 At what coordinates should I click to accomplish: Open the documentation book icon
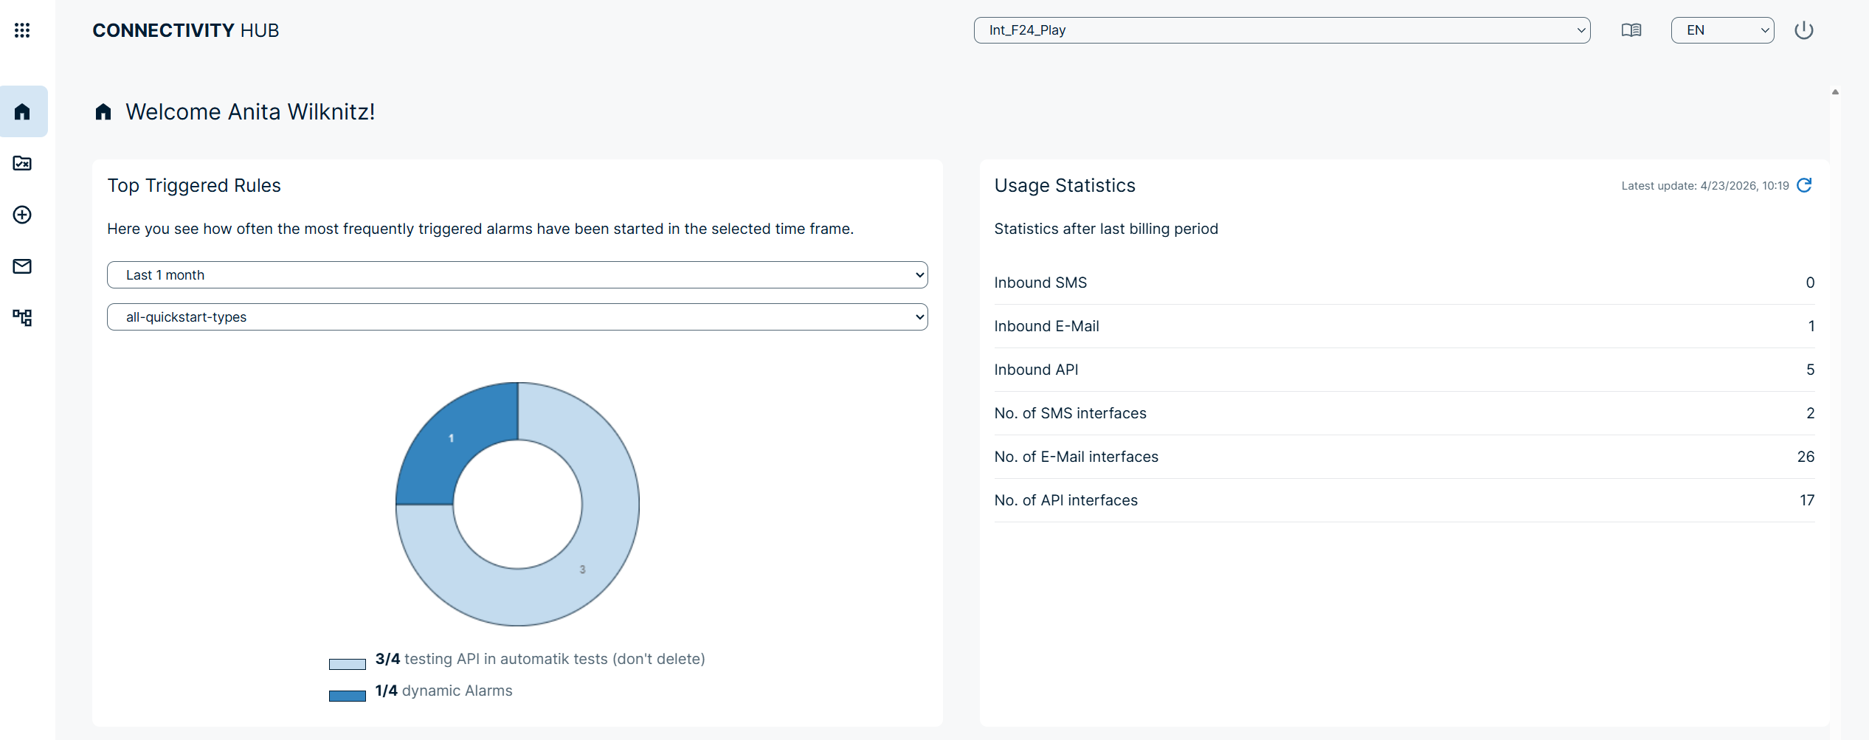(x=1631, y=30)
